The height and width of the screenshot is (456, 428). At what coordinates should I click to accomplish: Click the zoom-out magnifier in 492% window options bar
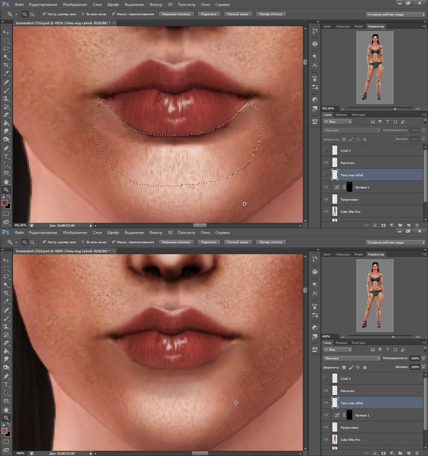[32, 14]
